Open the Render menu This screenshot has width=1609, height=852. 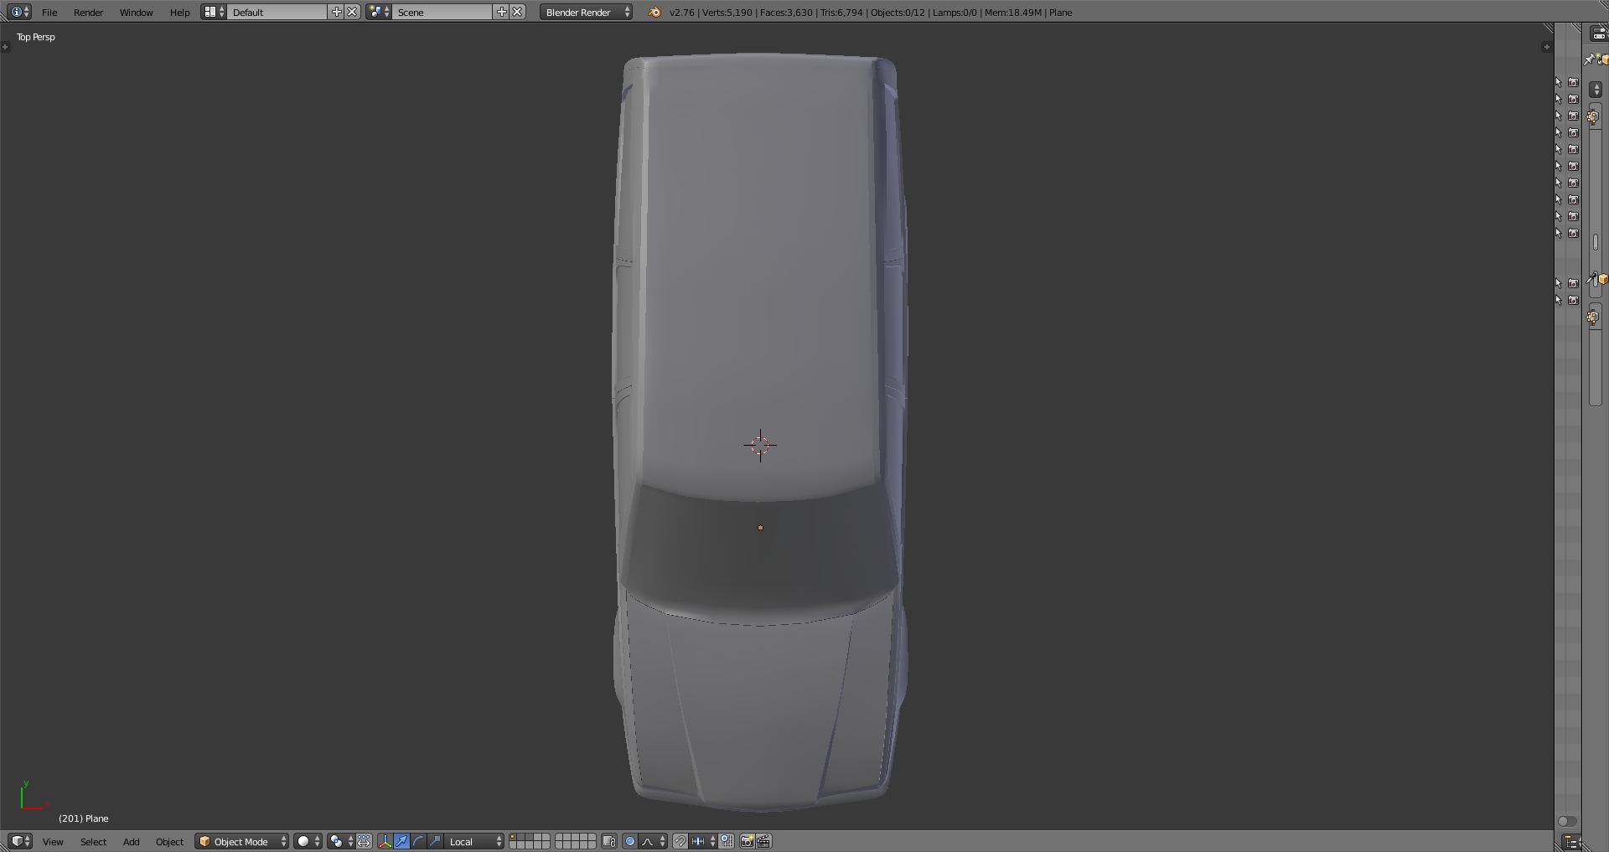(x=88, y=12)
